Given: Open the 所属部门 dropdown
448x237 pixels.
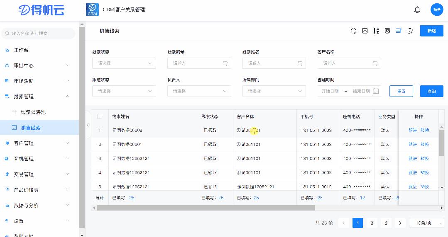Looking at the screenshot, I should click(x=274, y=91).
